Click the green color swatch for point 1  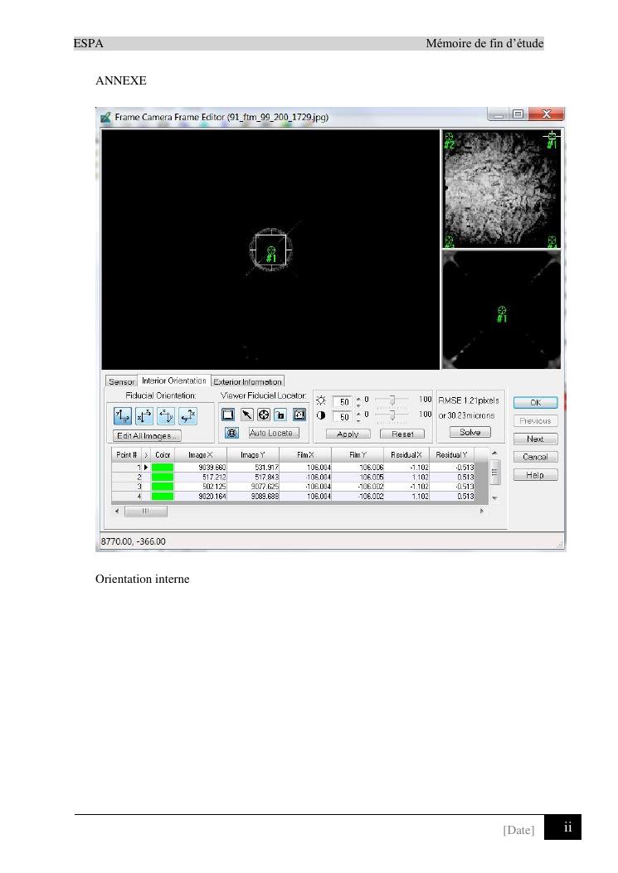(163, 468)
